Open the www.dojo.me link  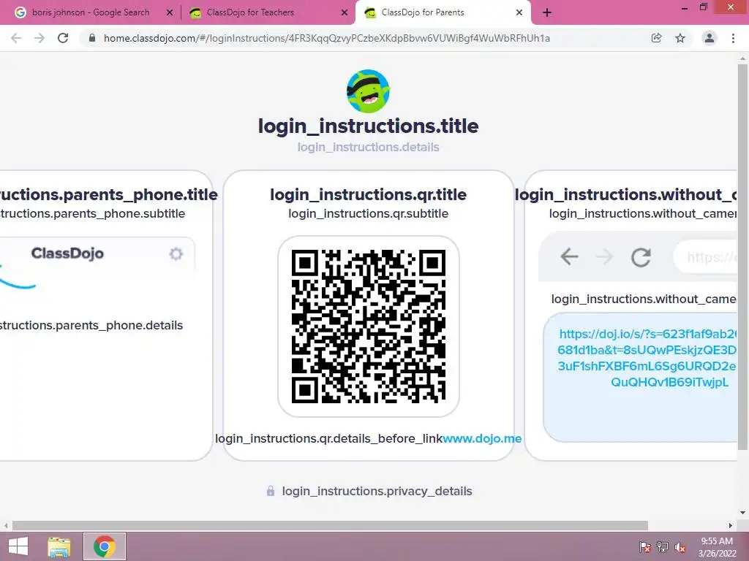click(482, 438)
